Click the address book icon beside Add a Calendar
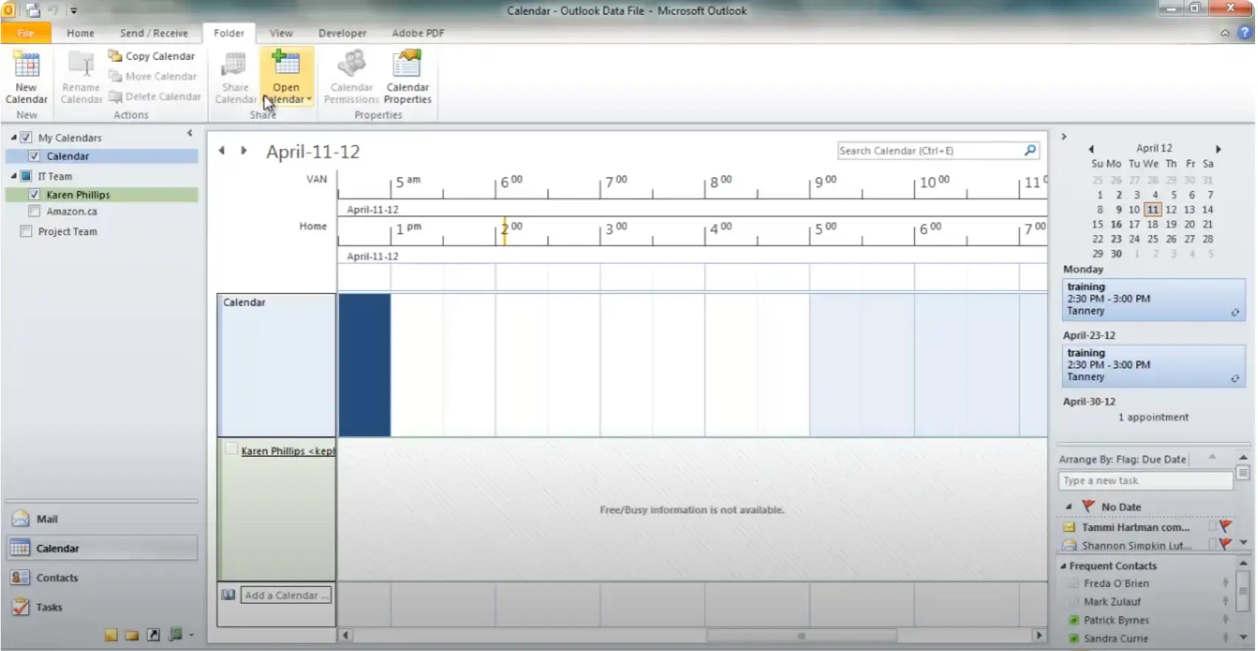 pos(228,595)
